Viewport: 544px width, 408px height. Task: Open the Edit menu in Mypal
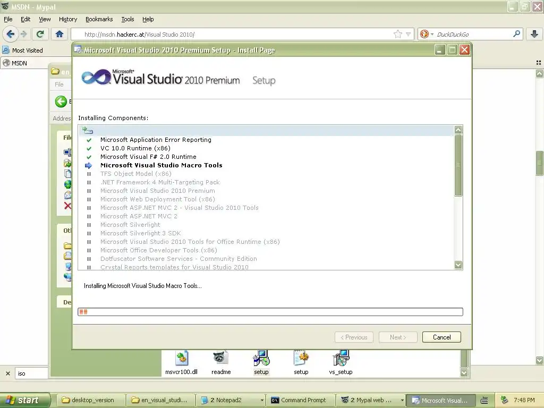click(x=25, y=20)
